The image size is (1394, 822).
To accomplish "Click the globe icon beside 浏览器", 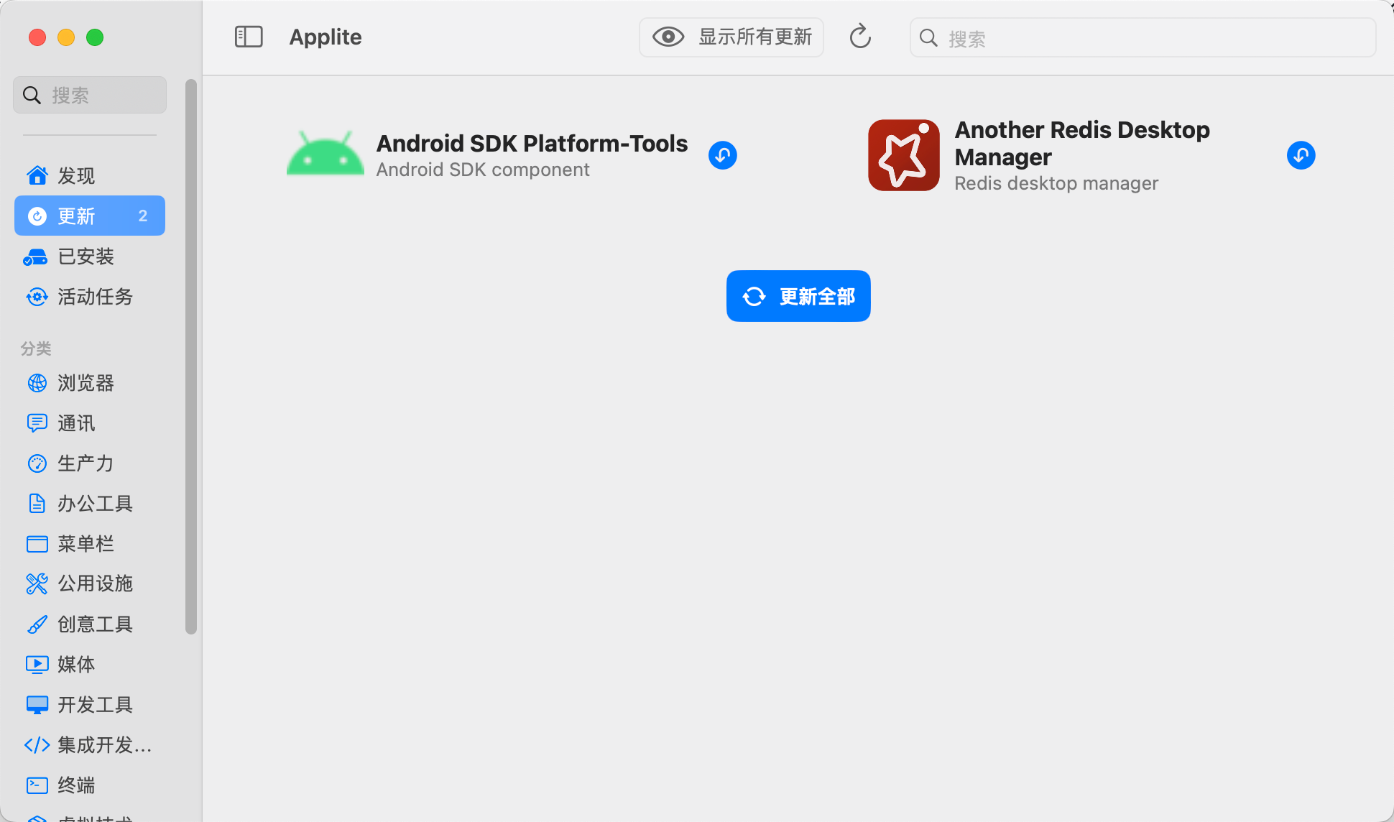I will [37, 383].
